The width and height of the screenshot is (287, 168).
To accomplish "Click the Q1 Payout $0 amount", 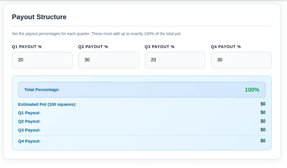I will pyautogui.click(x=263, y=113).
